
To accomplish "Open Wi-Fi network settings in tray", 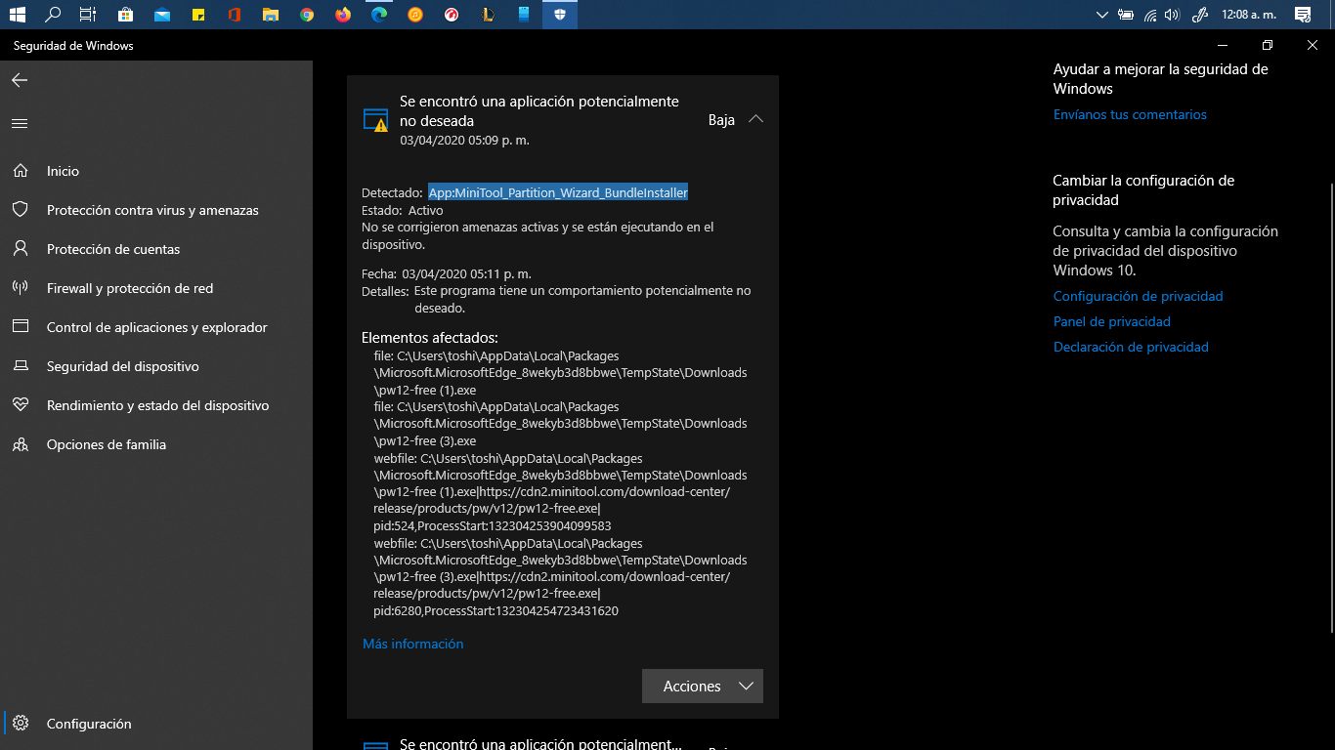I will [x=1150, y=15].
